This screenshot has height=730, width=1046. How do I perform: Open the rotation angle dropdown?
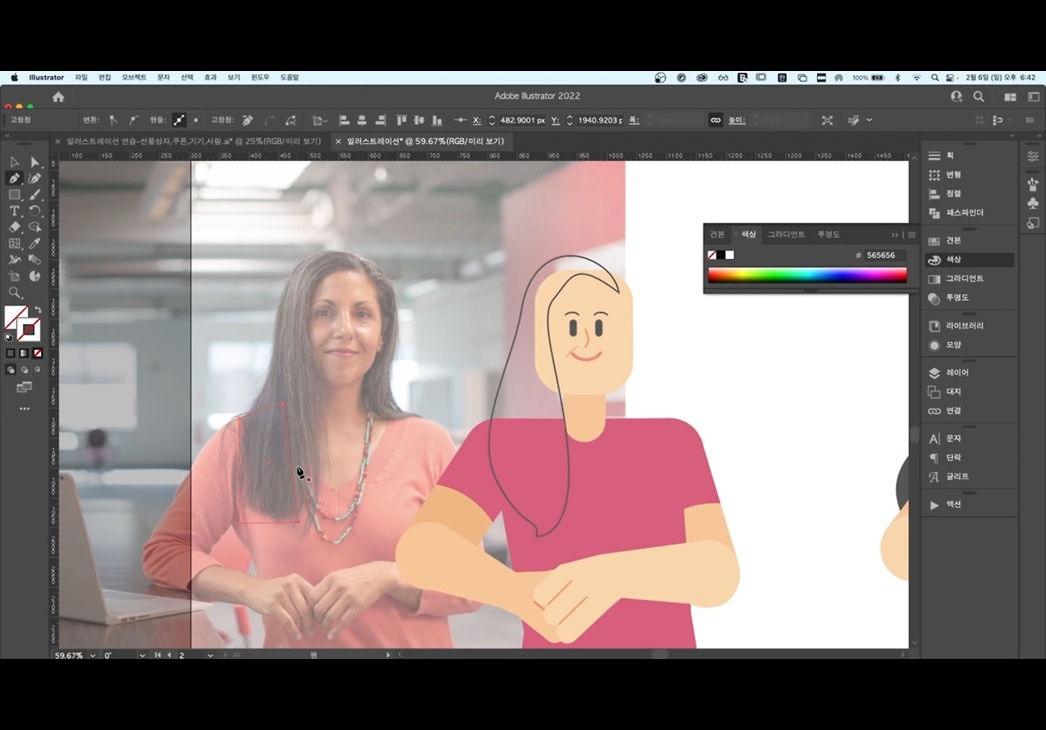pyautogui.click(x=142, y=655)
